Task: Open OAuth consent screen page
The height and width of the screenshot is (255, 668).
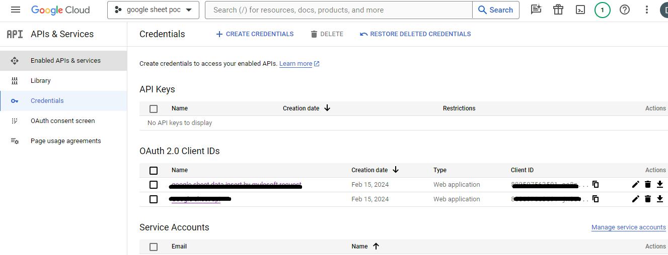Action: point(63,121)
